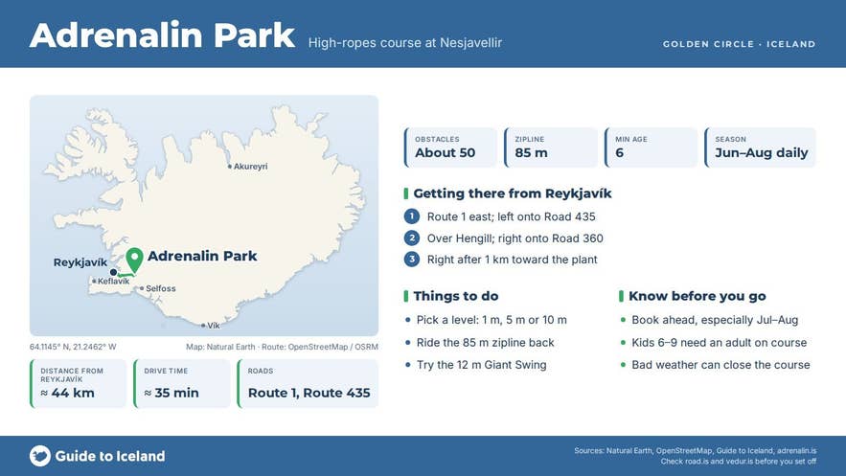
Task: Click the map credit Natural Earth line
Action: click(x=283, y=347)
